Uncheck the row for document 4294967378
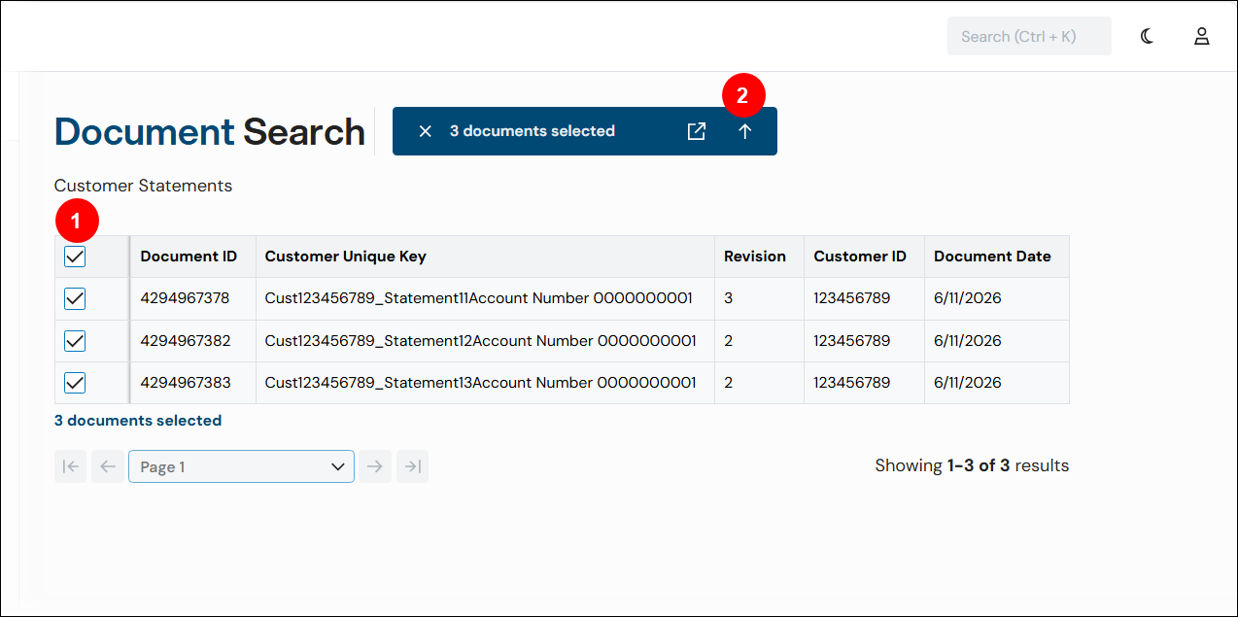This screenshot has width=1238, height=617. point(75,298)
